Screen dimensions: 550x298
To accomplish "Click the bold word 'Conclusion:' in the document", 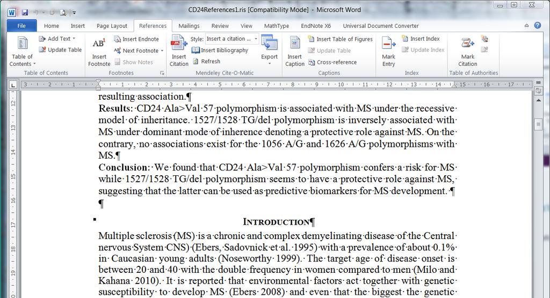I will point(124,167).
